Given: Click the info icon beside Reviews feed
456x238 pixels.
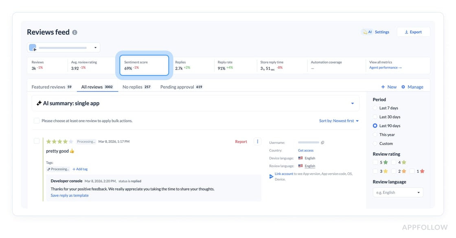Looking at the screenshot, I should [x=75, y=33].
